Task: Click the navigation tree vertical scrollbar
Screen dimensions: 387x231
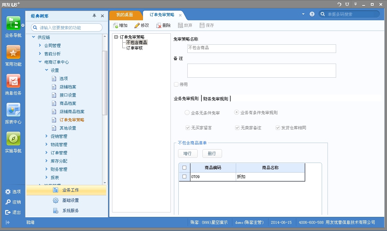Action: click(x=104, y=83)
